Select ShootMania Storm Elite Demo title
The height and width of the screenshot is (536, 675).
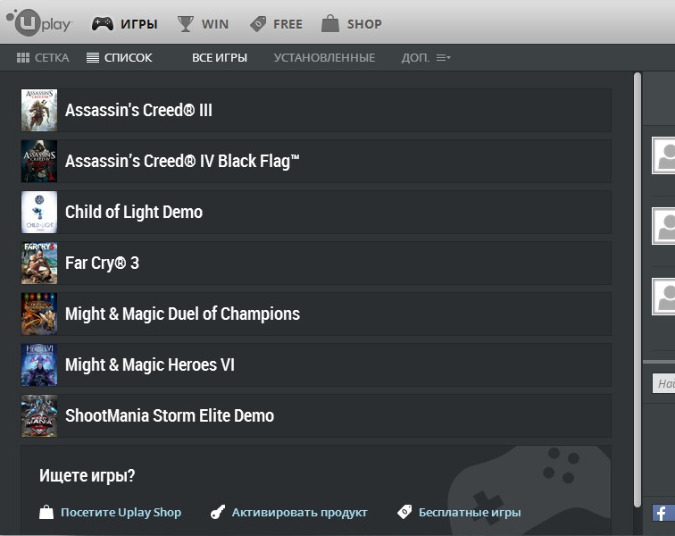170,415
